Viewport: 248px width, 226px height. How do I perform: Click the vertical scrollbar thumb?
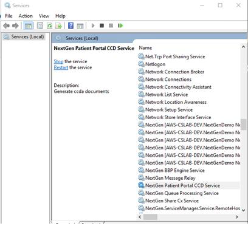[x=243, y=125]
